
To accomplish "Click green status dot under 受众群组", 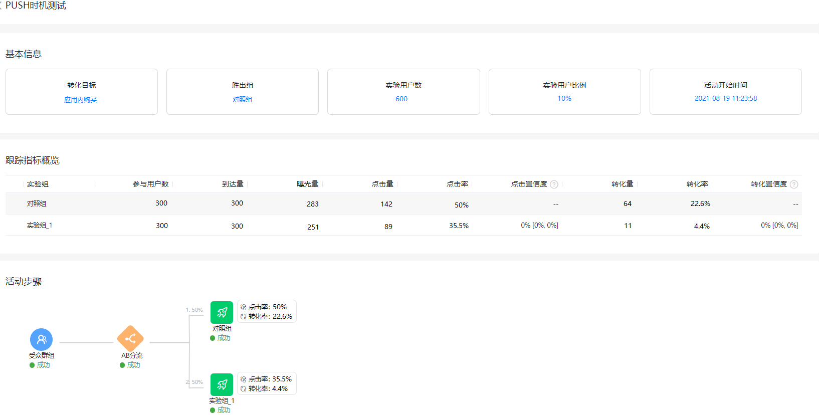I will (x=32, y=365).
